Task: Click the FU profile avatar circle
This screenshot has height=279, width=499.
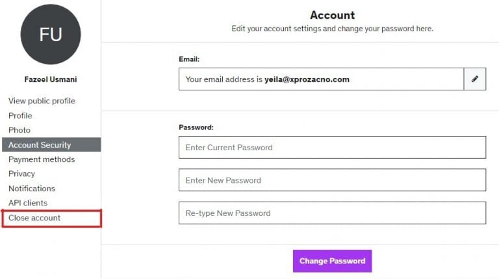Action: [x=51, y=34]
